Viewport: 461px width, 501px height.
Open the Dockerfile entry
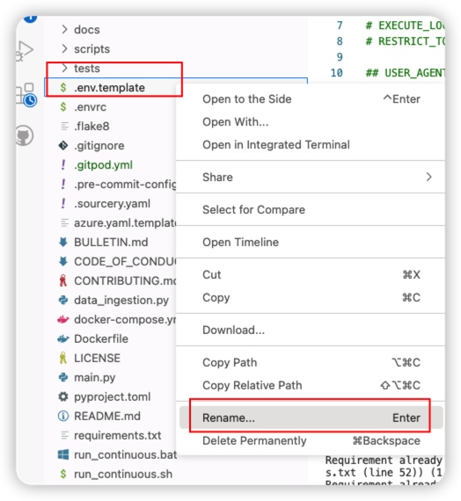(x=101, y=338)
